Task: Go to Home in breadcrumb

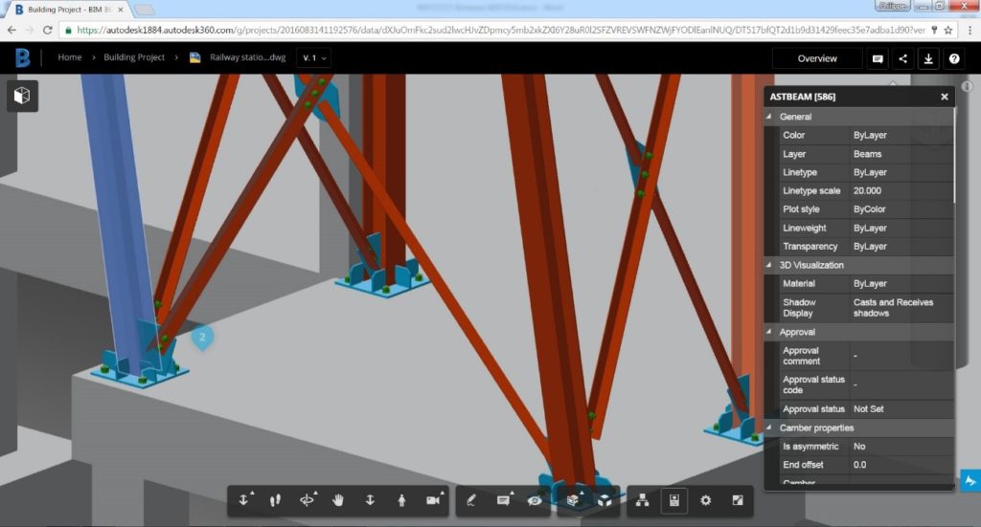Action: [69, 57]
